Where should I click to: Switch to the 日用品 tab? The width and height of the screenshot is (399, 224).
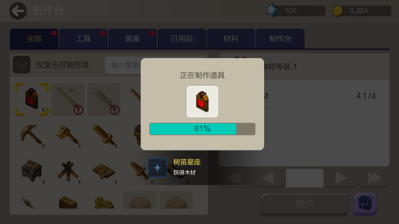coord(182,39)
